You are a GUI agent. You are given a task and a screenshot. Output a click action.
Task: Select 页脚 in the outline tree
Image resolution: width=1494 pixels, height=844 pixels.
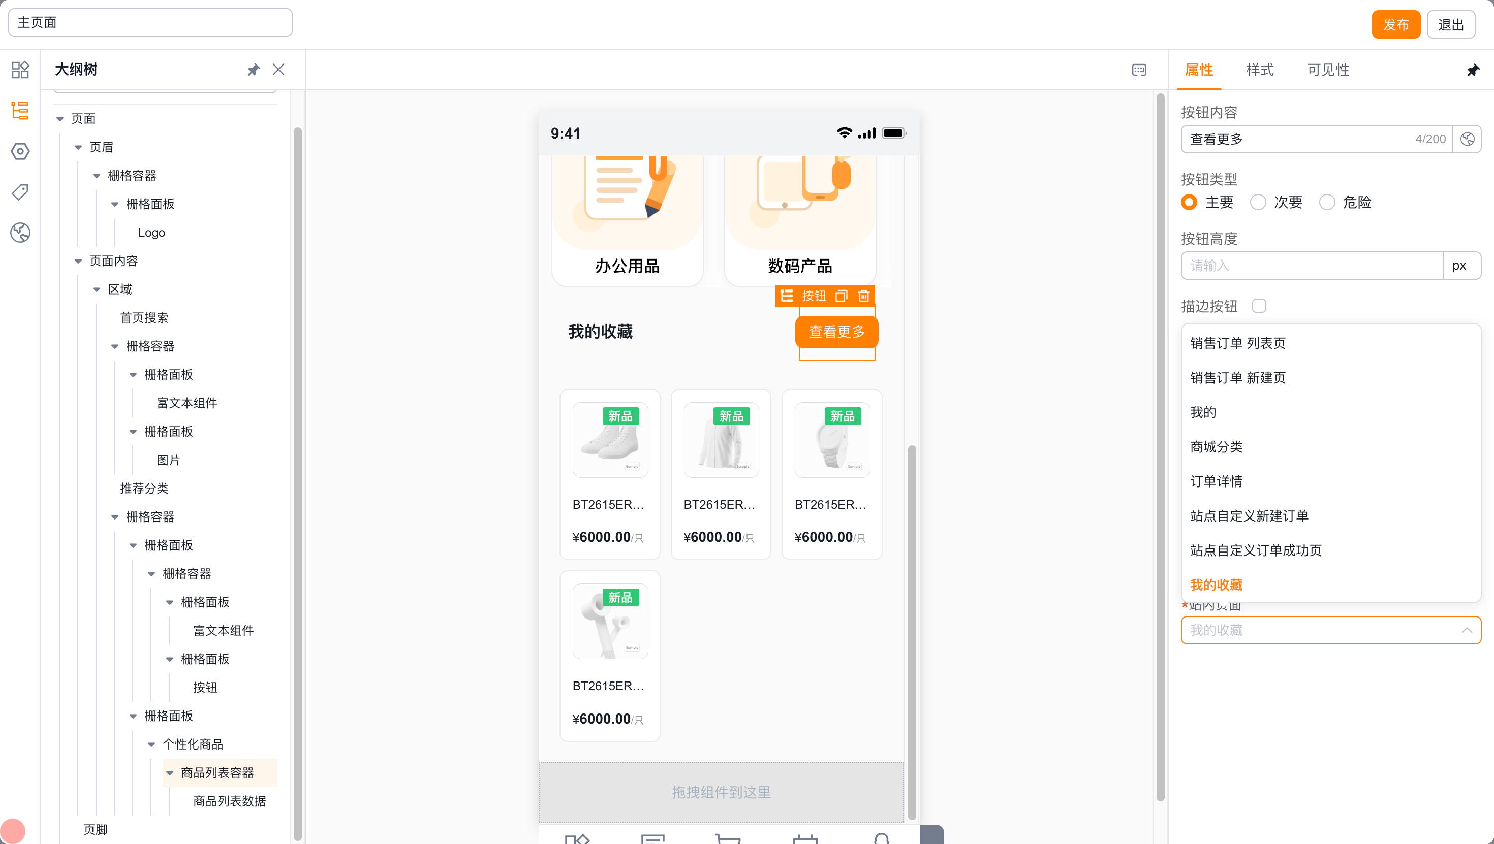[95, 829]
